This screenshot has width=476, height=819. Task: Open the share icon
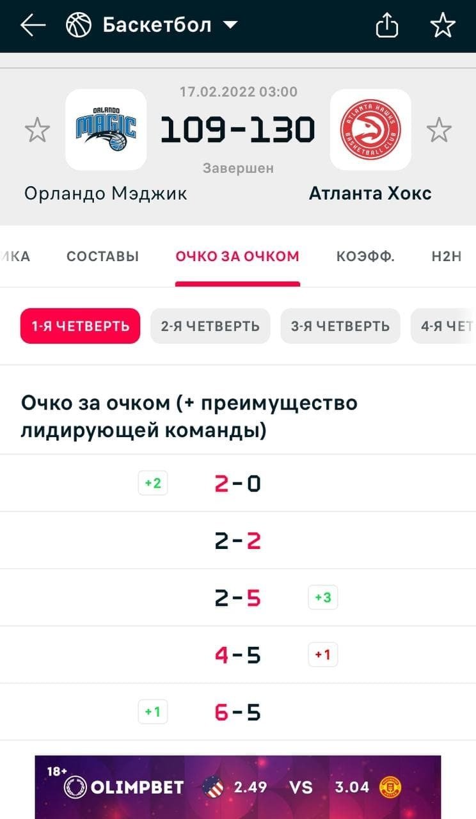(x=386, y=26)
